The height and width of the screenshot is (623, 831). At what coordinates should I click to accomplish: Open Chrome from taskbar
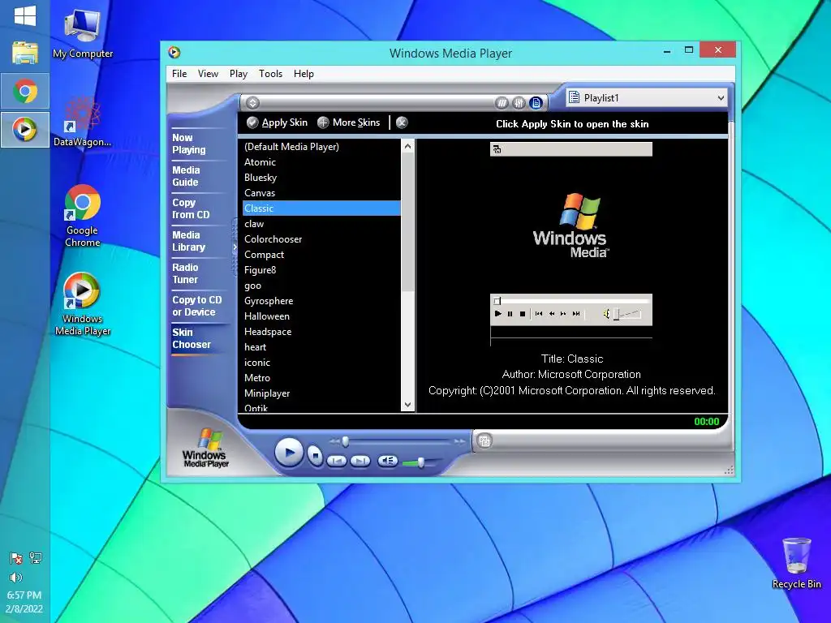[x=25, y=91]
